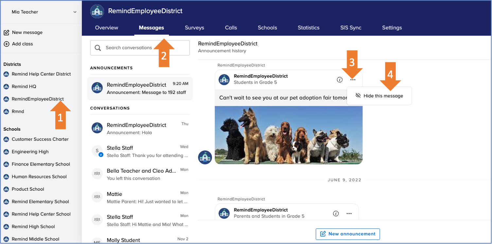
Task: Switch to the Overview tab
Action: [x=107, y=28]
